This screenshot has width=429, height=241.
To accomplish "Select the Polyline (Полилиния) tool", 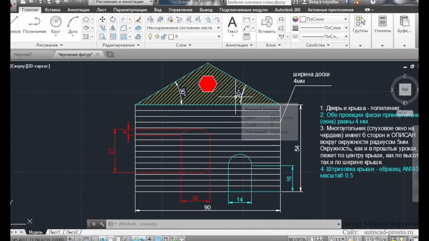I will click(x=35, y=25).
